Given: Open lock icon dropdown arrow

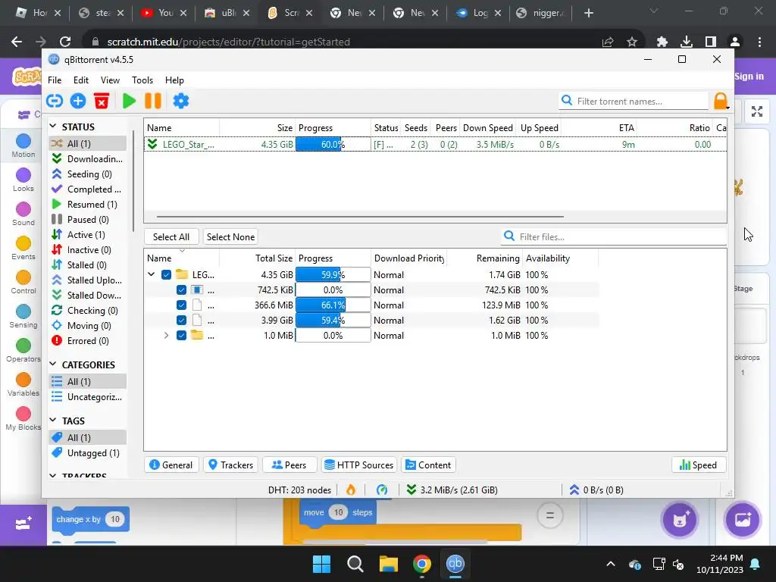Looking at the screenshot, I should click(x=727, y=108).
